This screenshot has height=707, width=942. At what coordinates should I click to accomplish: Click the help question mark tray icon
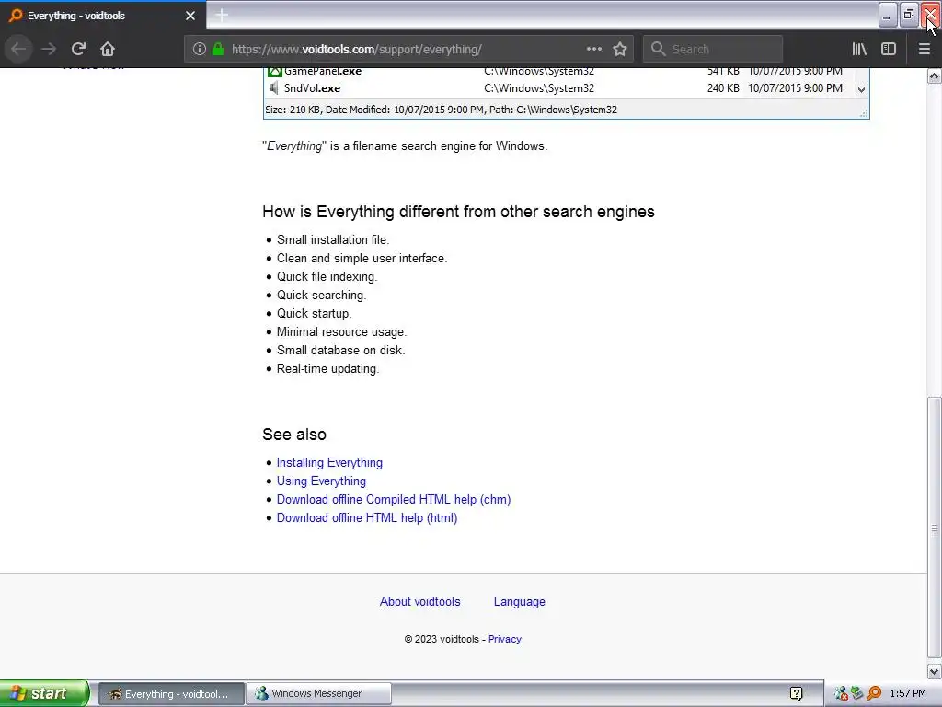[796, 694]
